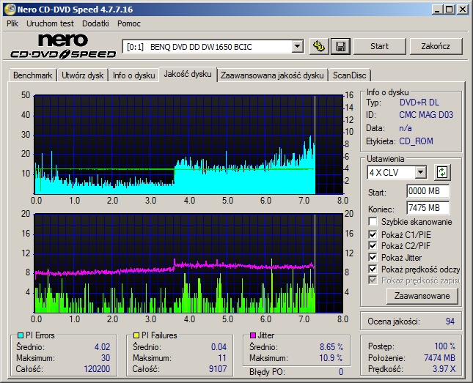Click the Błędy PO value 0
The width and height of the screenshot is (473, 383).
click(341, 372)
